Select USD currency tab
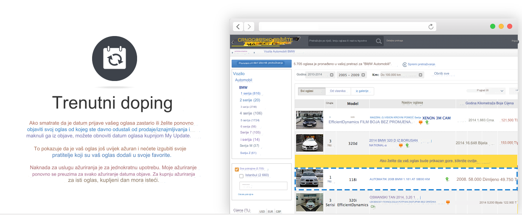The width and height of the screenshot is (522, 215). click(262, 212)
